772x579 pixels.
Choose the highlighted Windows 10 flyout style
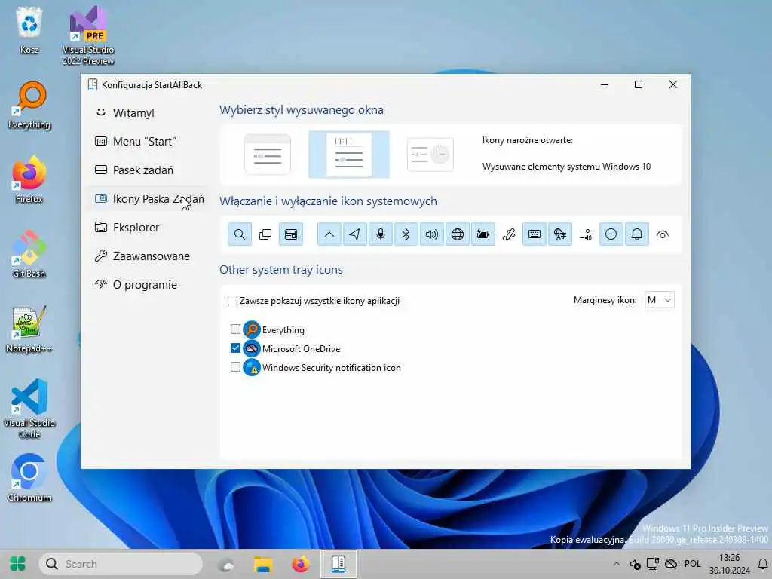pos(349,154)
